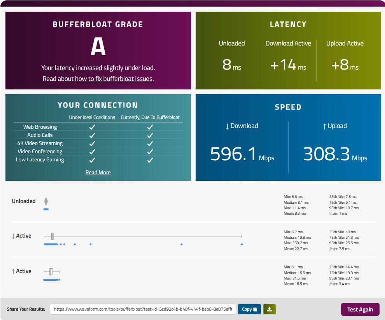Open the Read More link

[98, 172]
